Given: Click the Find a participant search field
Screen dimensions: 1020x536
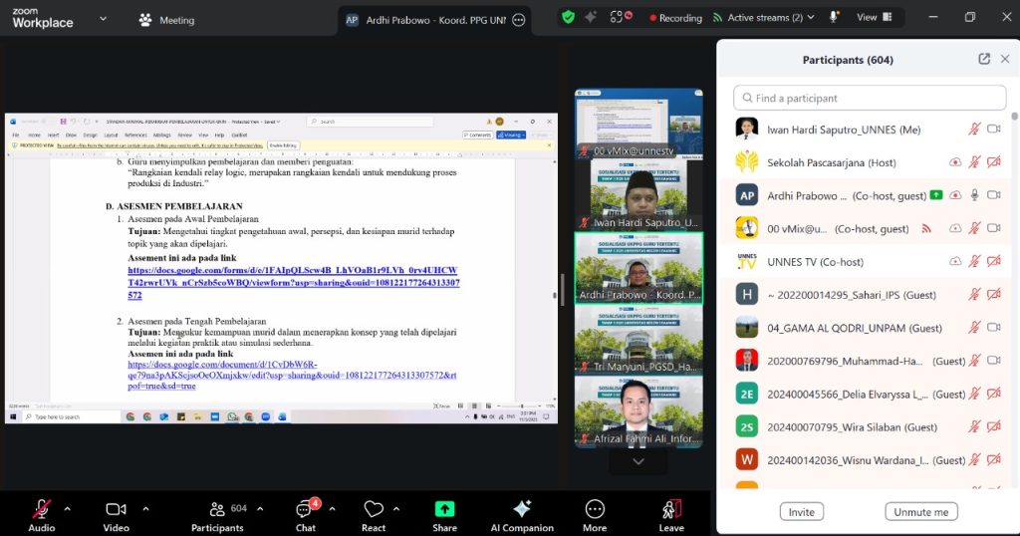Looking at the screenshot, I should (870, 98).
